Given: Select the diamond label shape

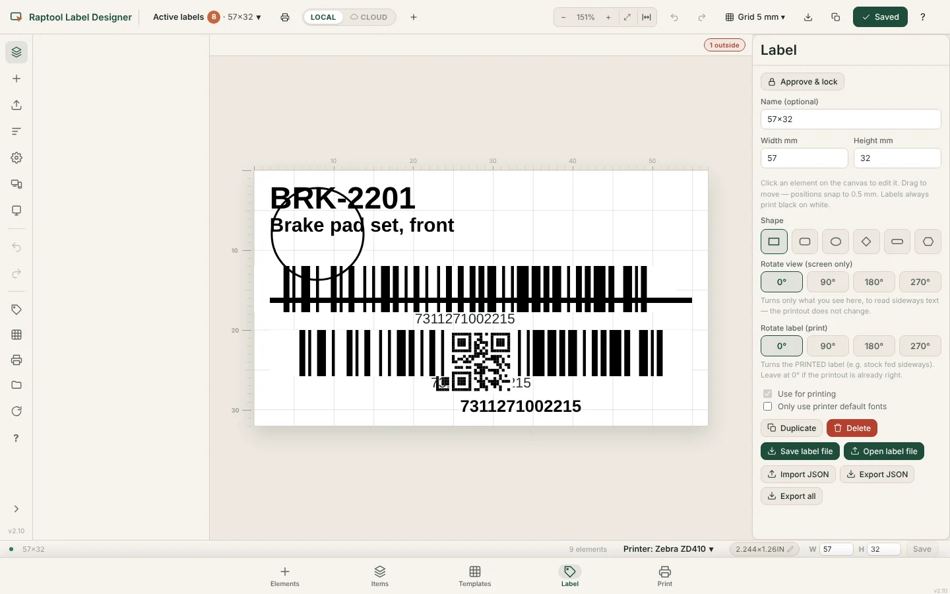Looking at the screenshot, I should 866,242.
